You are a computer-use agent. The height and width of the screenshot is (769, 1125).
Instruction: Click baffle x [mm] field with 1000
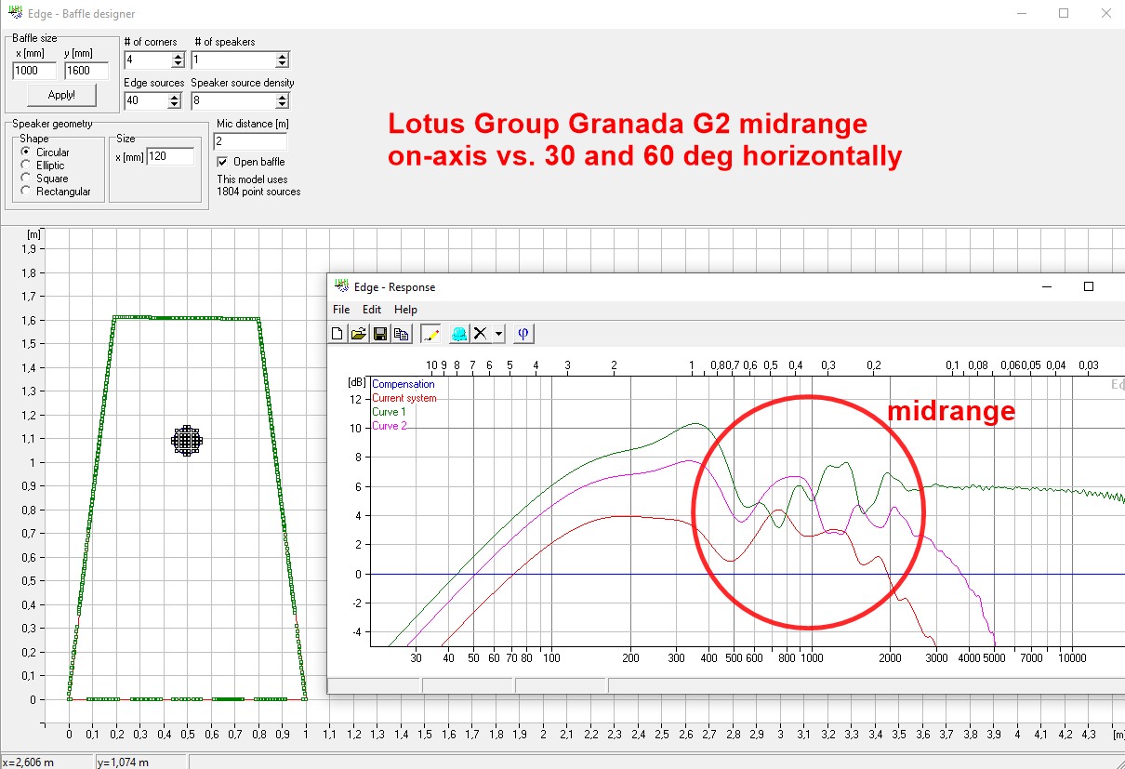click(34, 71)
